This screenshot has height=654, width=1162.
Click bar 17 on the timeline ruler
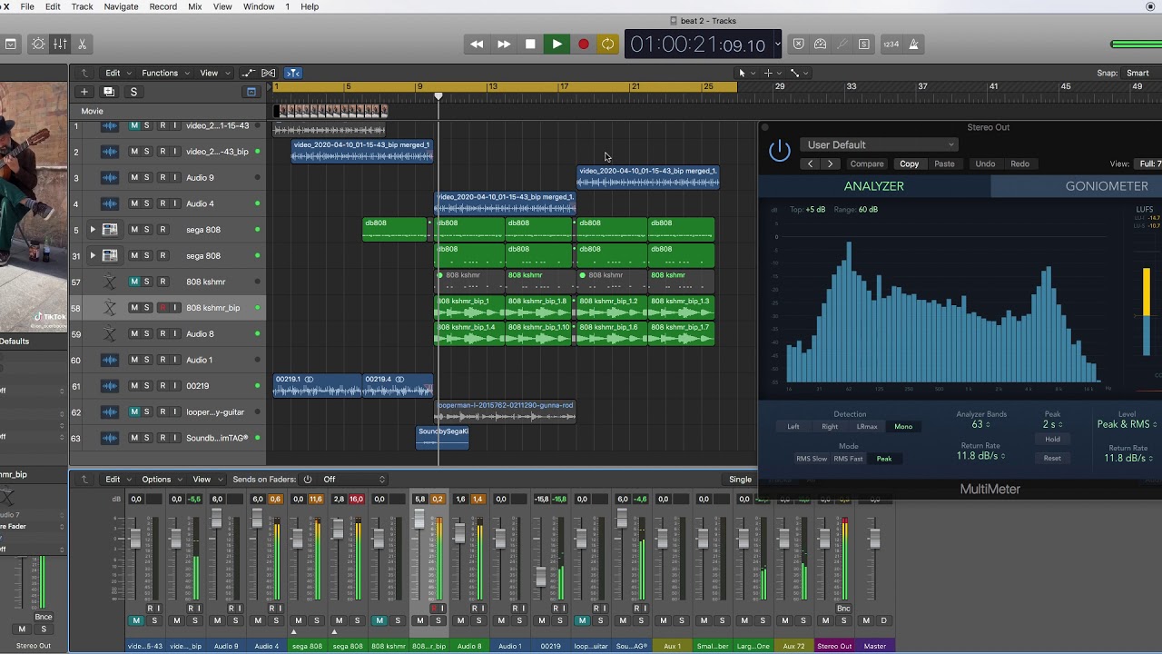point(563,87)
